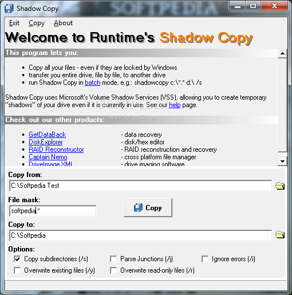Enable Parse Junctions (/j)

[113, 259]
